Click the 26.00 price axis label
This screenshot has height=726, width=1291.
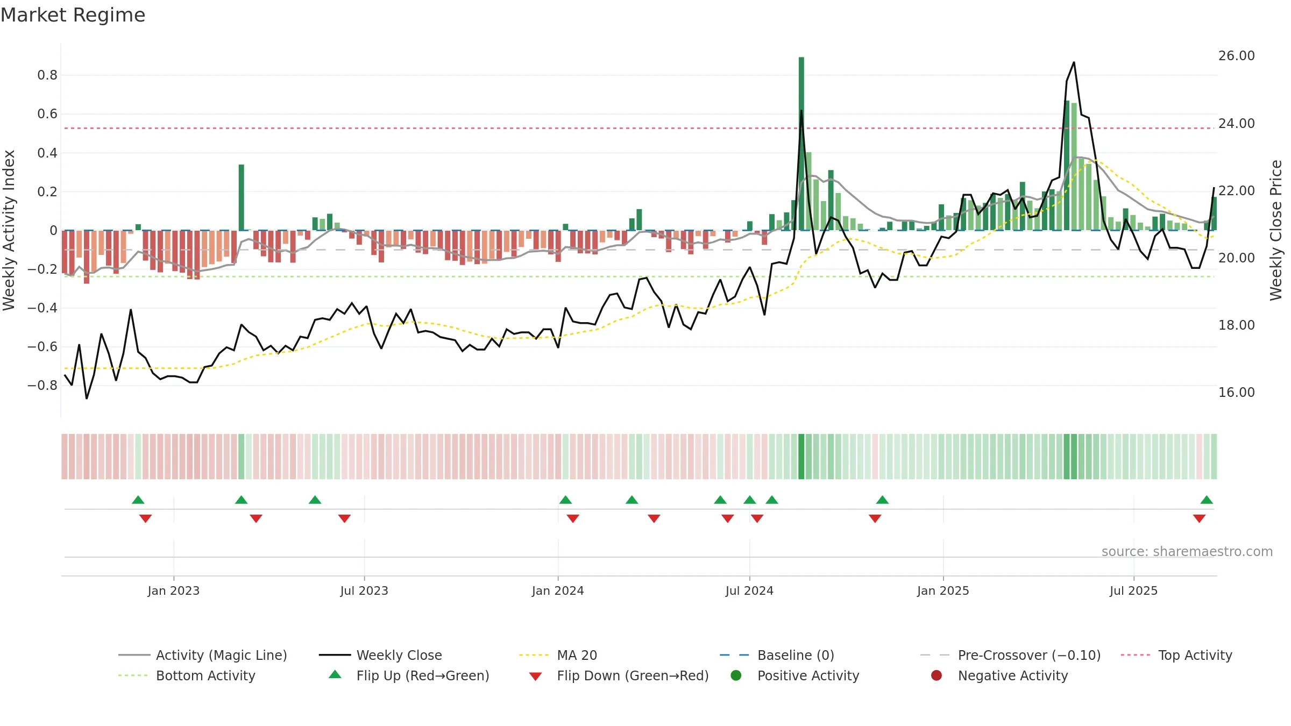point(1237,56)
